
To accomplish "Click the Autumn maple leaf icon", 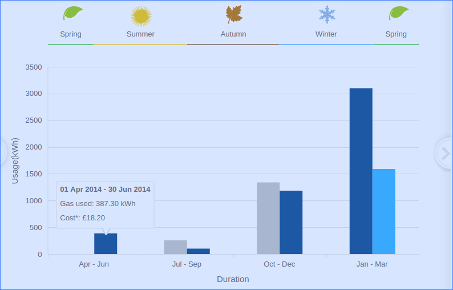I will (x=234, y=14).
